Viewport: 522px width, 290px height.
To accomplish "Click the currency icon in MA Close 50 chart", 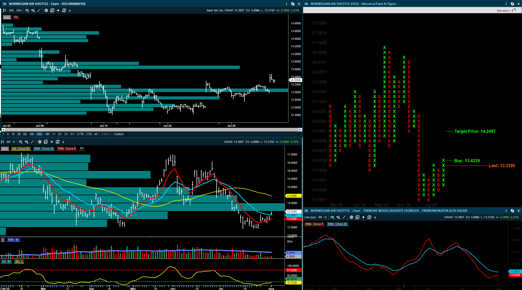I will coord(58,142).
